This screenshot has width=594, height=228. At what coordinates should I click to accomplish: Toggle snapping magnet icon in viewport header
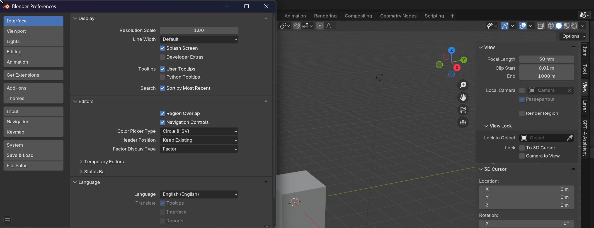297,26
